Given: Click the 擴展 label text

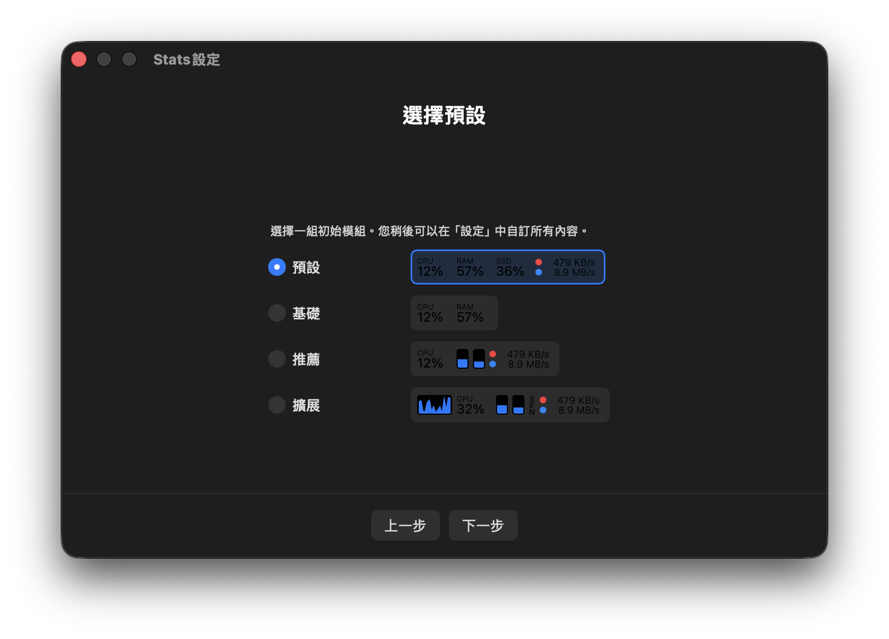Looking at the screenshot, I should 306,405.
